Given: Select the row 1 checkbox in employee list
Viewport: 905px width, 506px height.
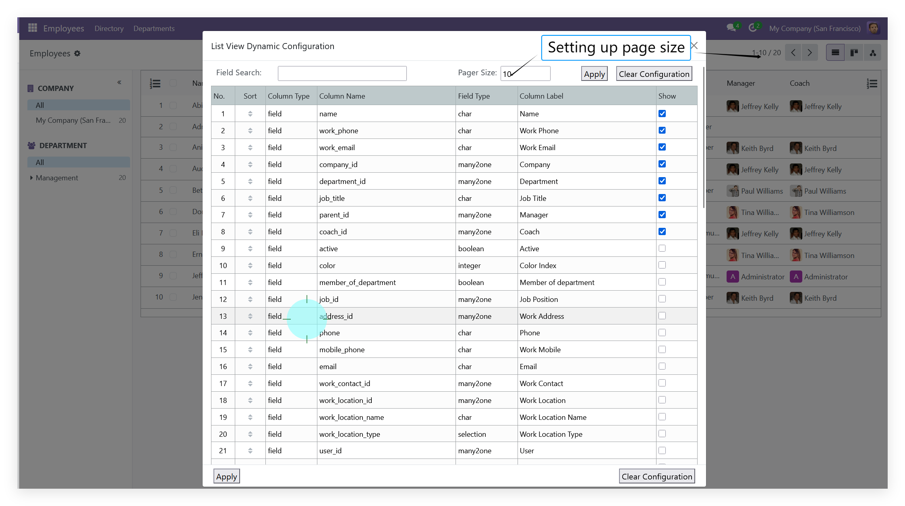Looking at the screenshot, I should (x=173, y=105).
